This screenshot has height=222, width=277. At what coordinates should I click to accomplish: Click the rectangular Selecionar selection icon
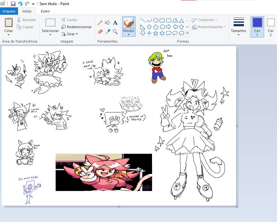click(x=50, y=22)
